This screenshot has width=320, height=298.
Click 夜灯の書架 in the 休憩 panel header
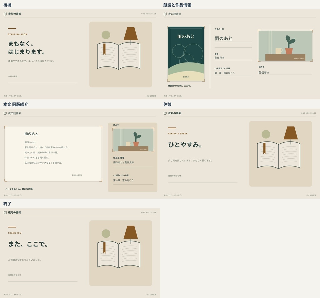click(174, 113)
